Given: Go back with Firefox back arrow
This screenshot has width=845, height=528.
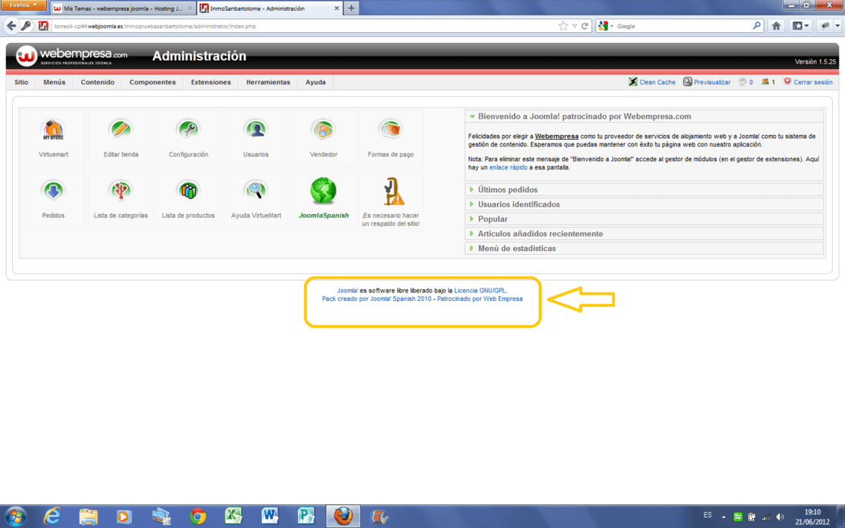Looking at the screenshot, I should [12, 26].
